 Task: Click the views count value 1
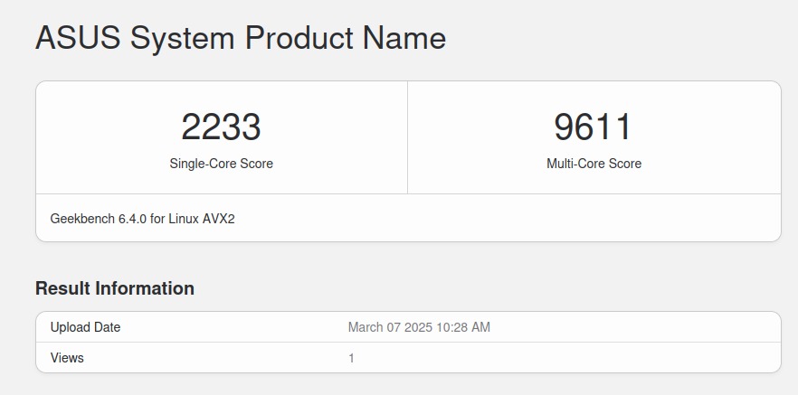pyautogui.click(x=352, y=358)
